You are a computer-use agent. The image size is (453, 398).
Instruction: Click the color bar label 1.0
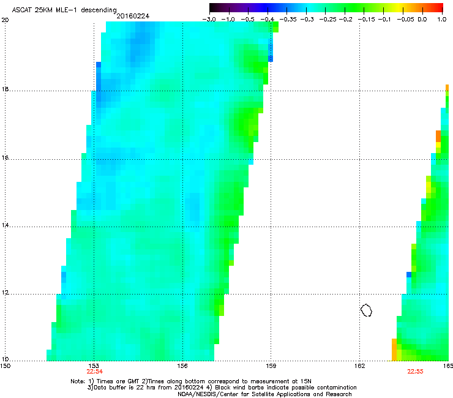point(442,20)
